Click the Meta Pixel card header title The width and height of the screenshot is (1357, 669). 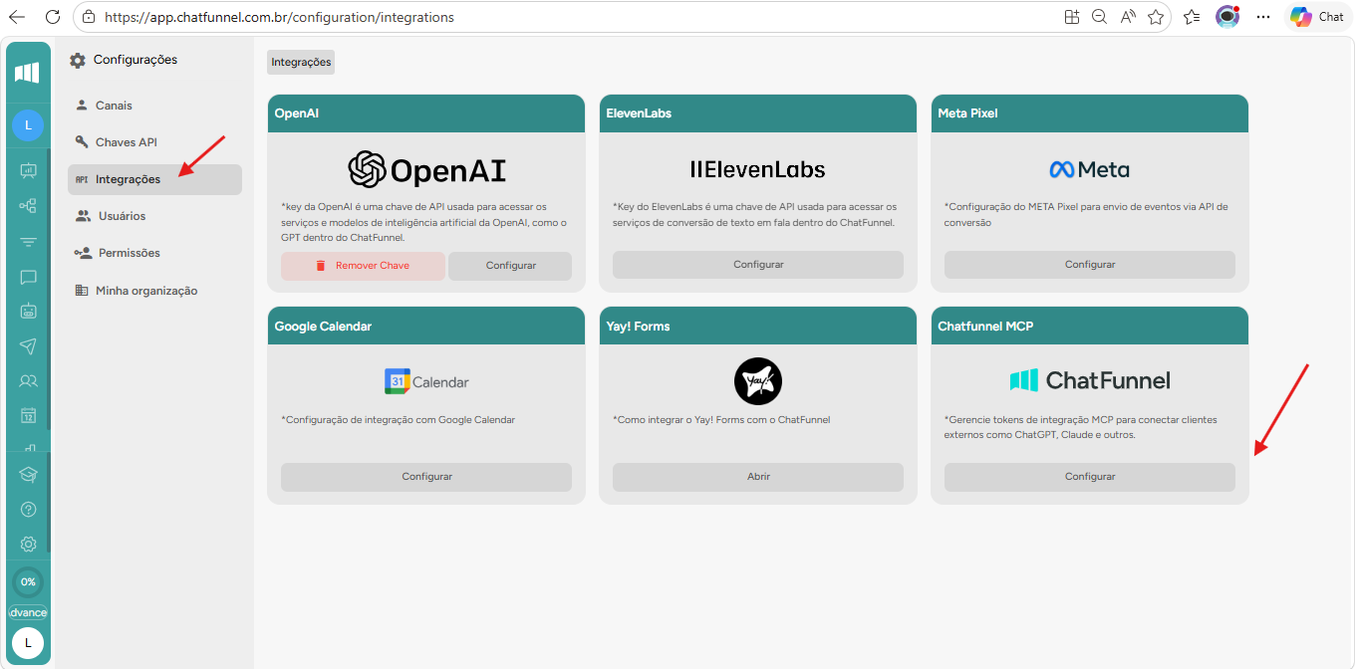point(967,113)
